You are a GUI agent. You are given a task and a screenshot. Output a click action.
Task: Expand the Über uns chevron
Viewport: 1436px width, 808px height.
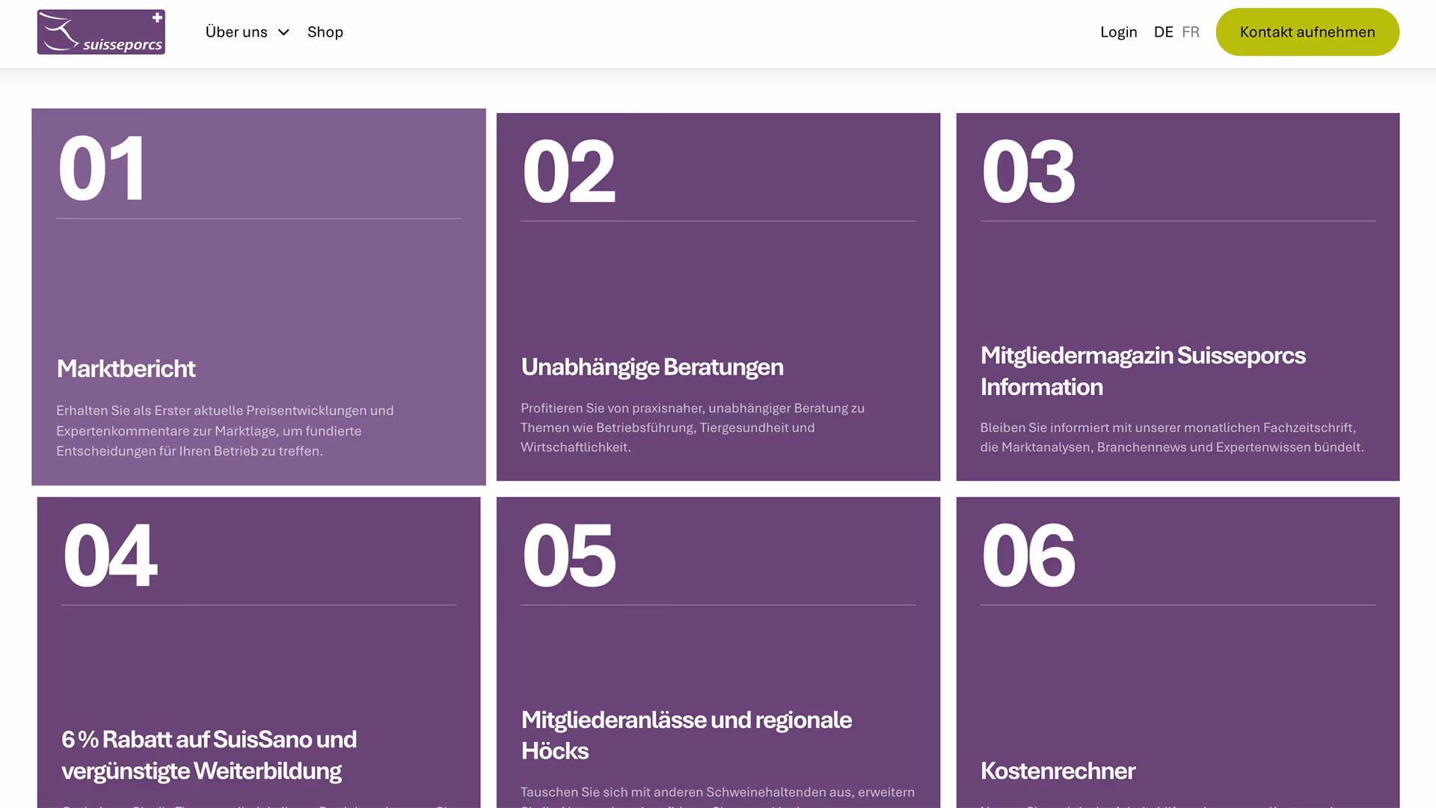pyautogui.click(x=283, y=32)
